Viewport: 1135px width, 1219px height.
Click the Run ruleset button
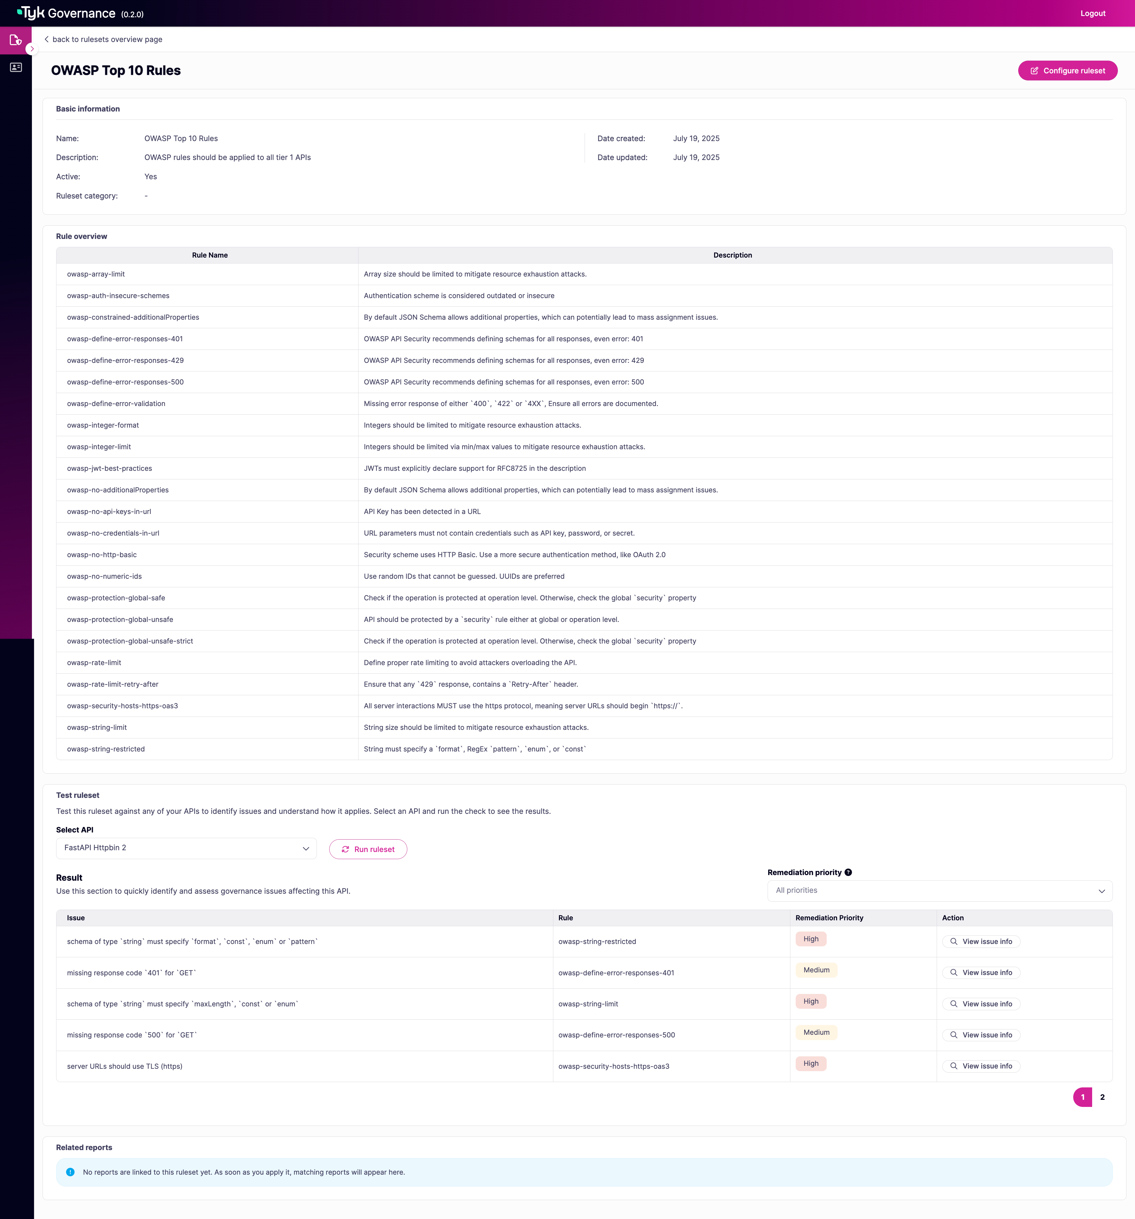[368, 849]
